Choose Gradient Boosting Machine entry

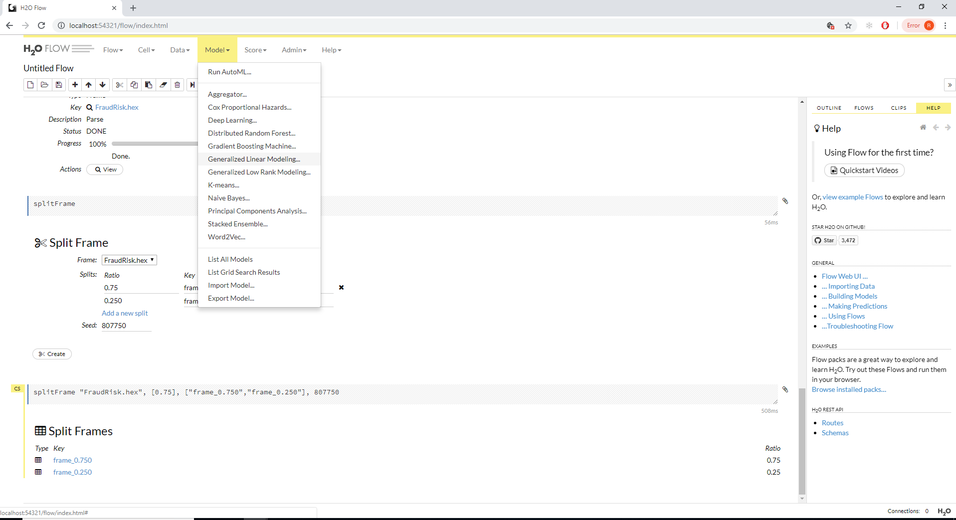259,146
